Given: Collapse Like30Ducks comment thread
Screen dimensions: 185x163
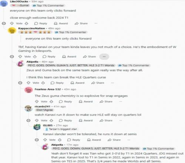Looking at the screenshot, I should pyautogui.click(x=4, y=23).
